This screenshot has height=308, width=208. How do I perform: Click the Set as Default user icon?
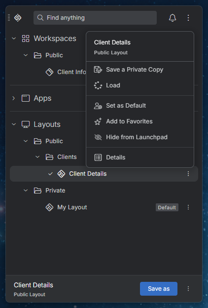click(x=98, y=106)
